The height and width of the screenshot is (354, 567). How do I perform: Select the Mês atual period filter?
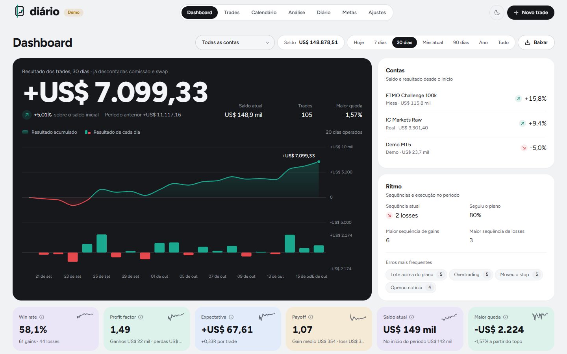click(433, 42)
